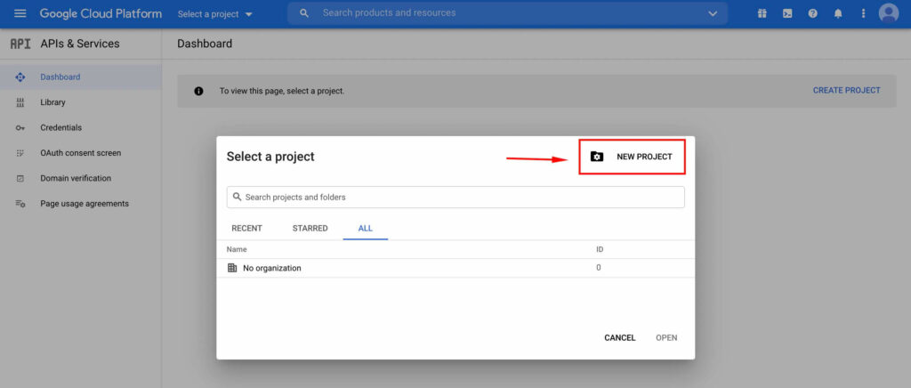
Task: Click the Select a project dialog title
Action: [270, 157]
